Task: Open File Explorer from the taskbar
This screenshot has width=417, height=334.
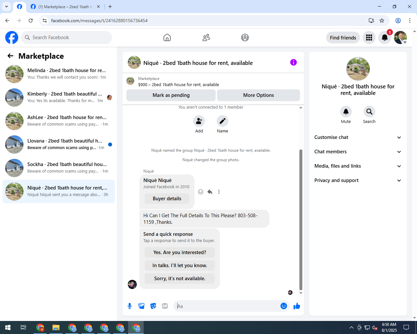Action: pyautogui.click(x=56, y=327)
